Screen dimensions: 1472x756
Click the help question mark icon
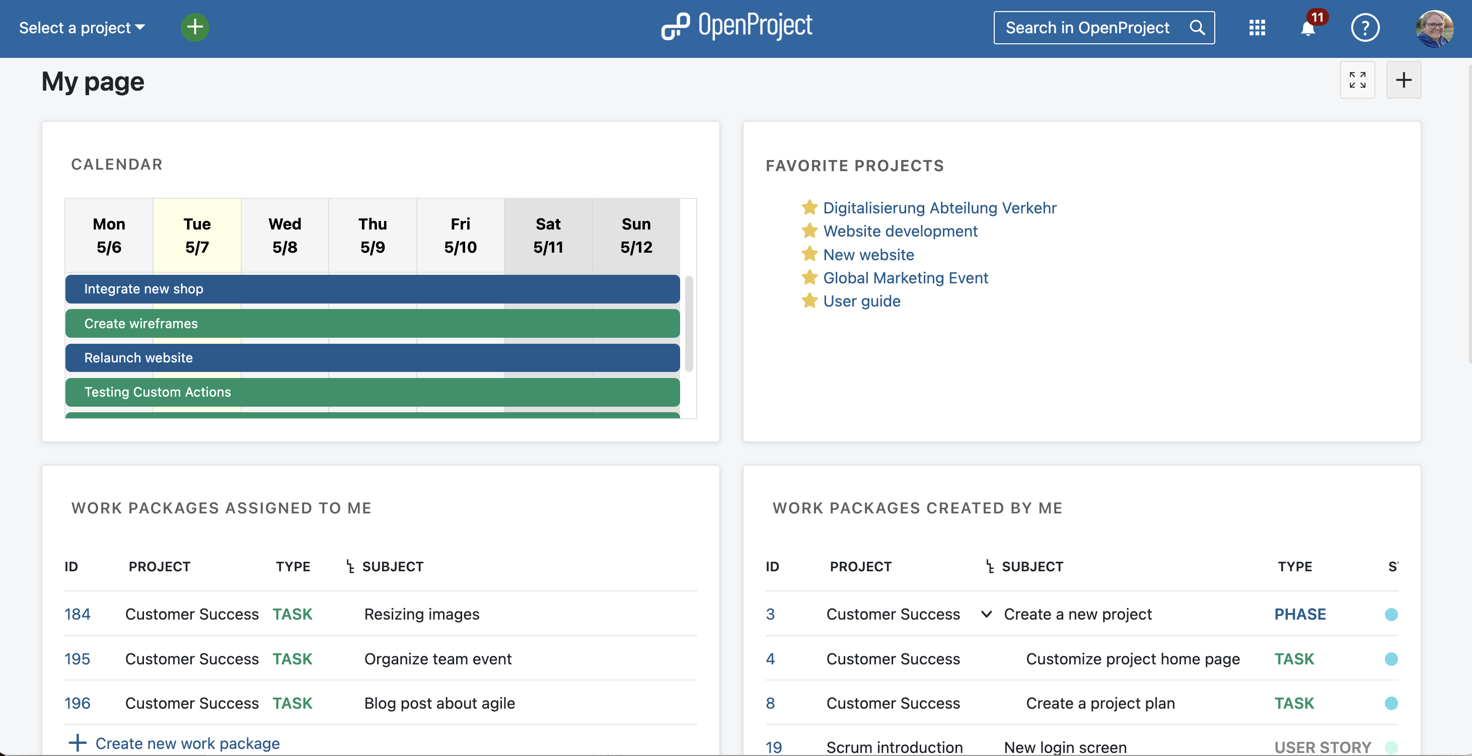coord(1365,27)
